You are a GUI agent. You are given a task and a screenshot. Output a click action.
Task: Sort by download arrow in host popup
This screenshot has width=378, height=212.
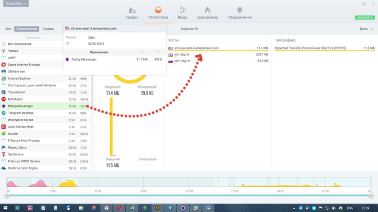142,52
